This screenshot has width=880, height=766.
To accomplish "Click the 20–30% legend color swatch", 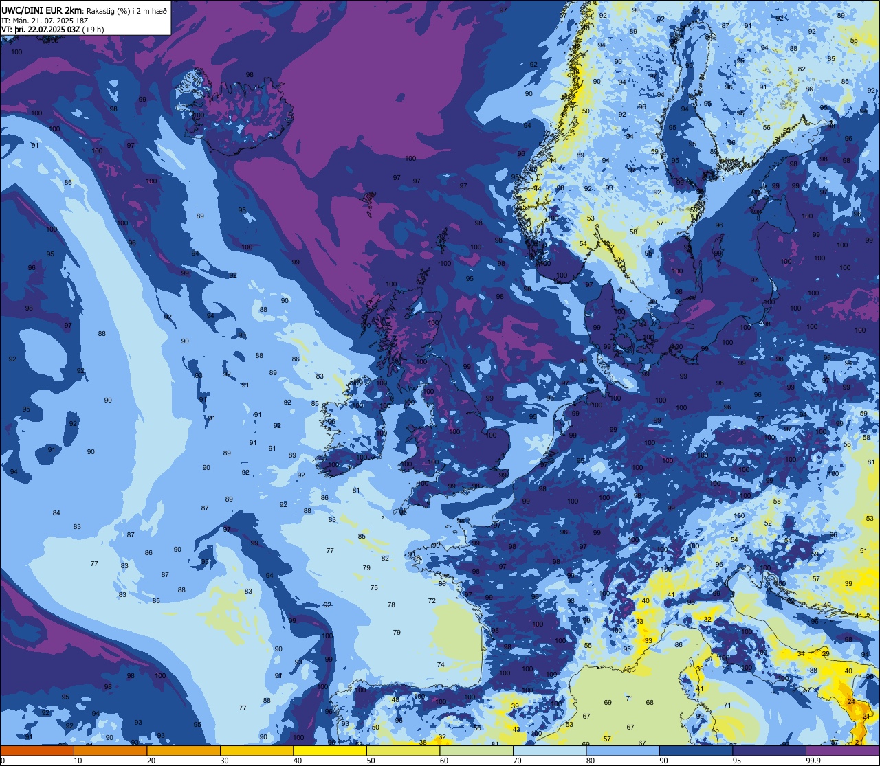I will click(184, 750).
